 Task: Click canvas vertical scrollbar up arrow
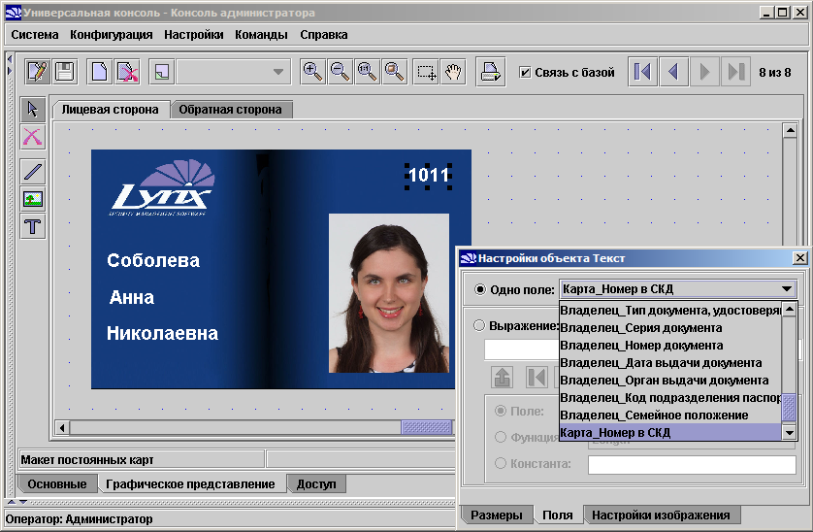[x=790, y=130]
